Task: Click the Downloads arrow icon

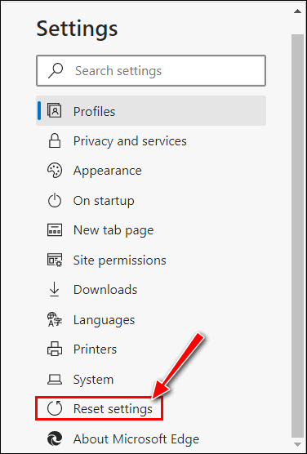Action: point(54,290)
